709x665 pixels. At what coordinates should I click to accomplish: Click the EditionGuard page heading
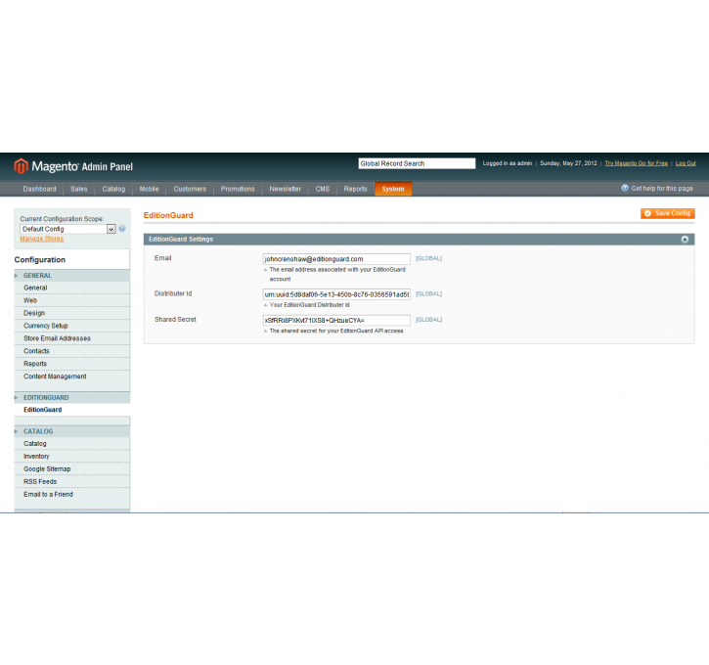click(168, 216)
